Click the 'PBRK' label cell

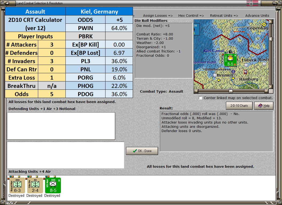(86, 36)
